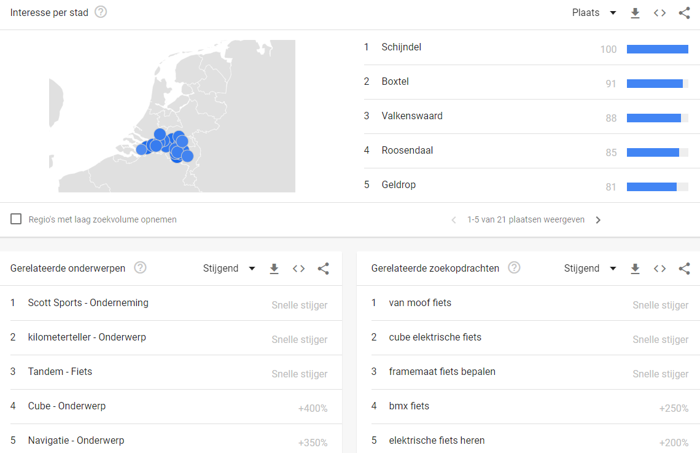This screenshot has height=453, width=700.
Task: Download the Interesse per stad data as CSV
Action: tap(635, 12)
